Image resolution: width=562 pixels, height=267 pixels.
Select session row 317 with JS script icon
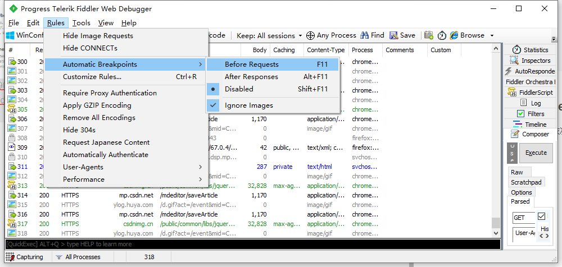click(x=12, y=224)
